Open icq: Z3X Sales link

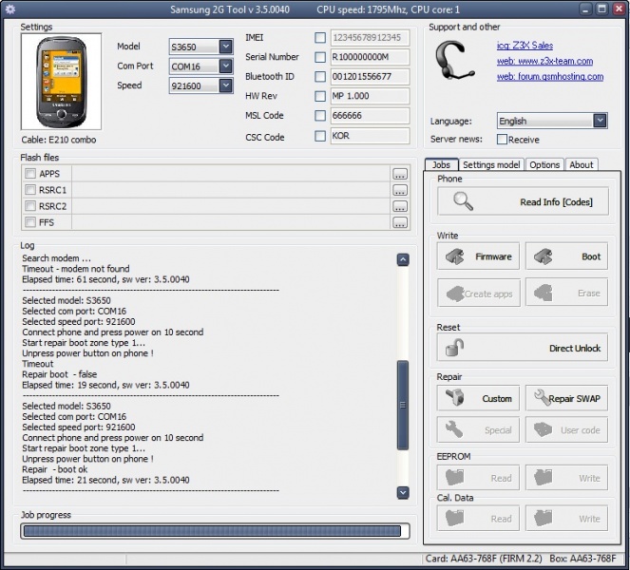(525, 46)
